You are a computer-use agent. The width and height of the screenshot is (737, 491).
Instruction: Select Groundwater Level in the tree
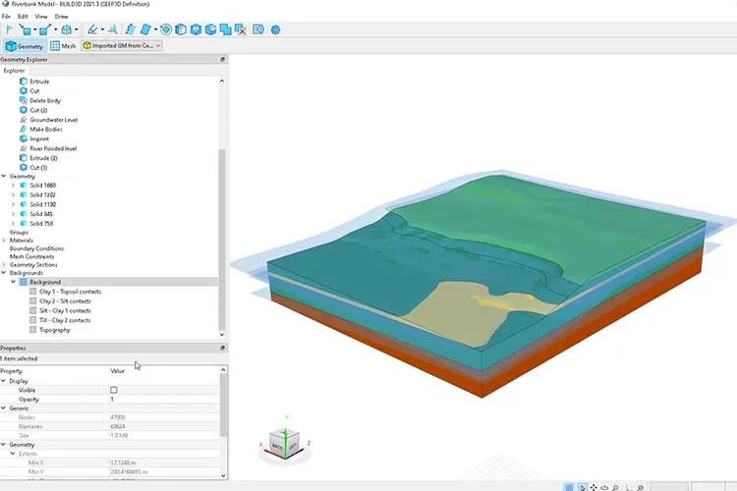click(54, 120)
